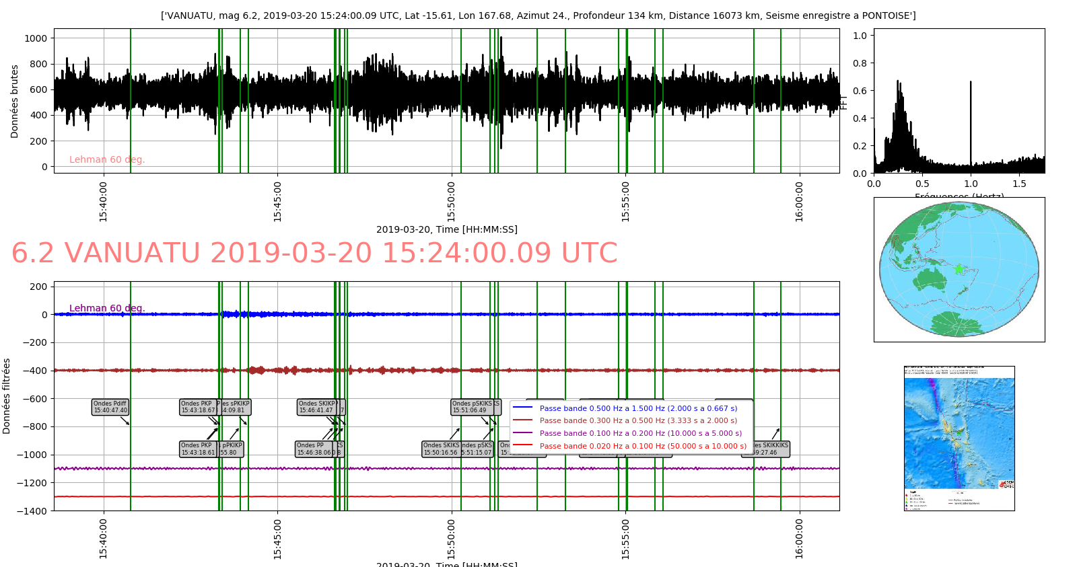Screen dimensions: 1077x567
Task: Click the Données brutes y-axis label
Action: [x=15, y=101]
